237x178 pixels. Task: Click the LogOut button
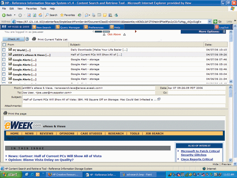222,27
